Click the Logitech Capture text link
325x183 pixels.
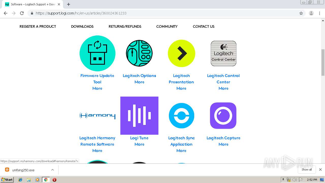(x=223, y=138)
